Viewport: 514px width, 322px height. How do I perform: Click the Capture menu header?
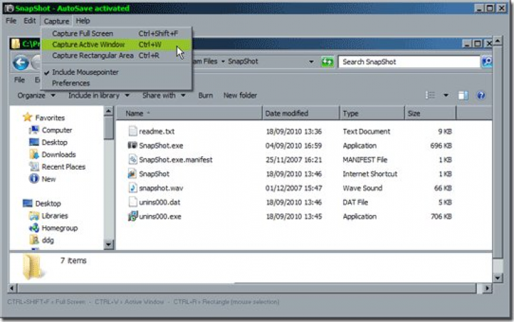[x=56, y=21]
